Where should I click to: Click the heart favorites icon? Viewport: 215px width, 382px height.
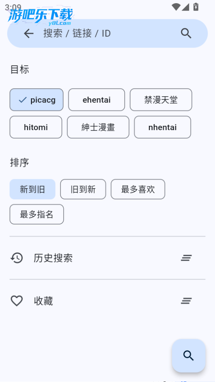point(17,301)
